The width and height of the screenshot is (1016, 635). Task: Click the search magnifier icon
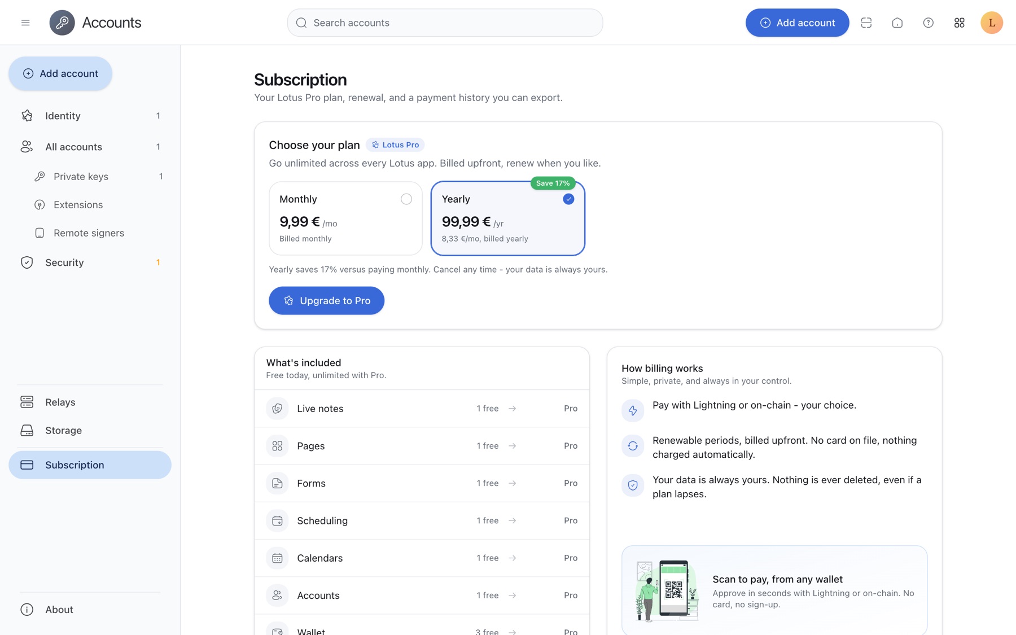[301, 23]
